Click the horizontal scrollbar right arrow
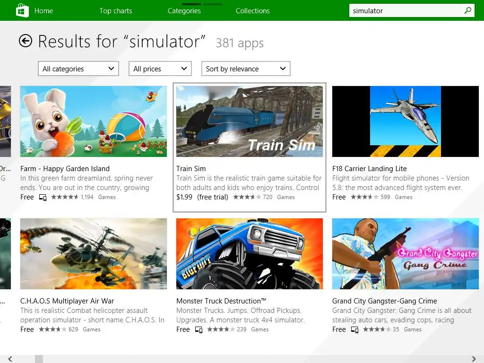 point(474,359)
